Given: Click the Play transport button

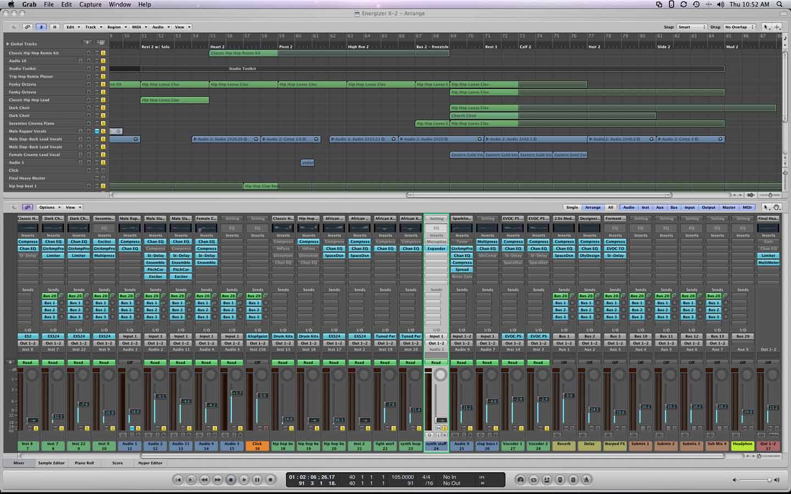Looking at the screenshot, I should pyautogui.click(x=244, y=480).
